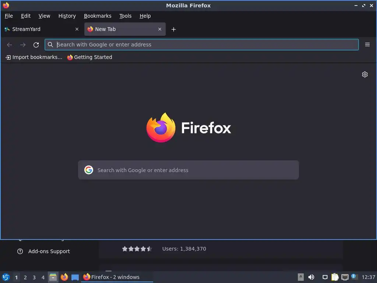This screenshot has width=377, height=283.
Task: Click the Firefox logo on new tab page
Action: [x=188, y=127]
